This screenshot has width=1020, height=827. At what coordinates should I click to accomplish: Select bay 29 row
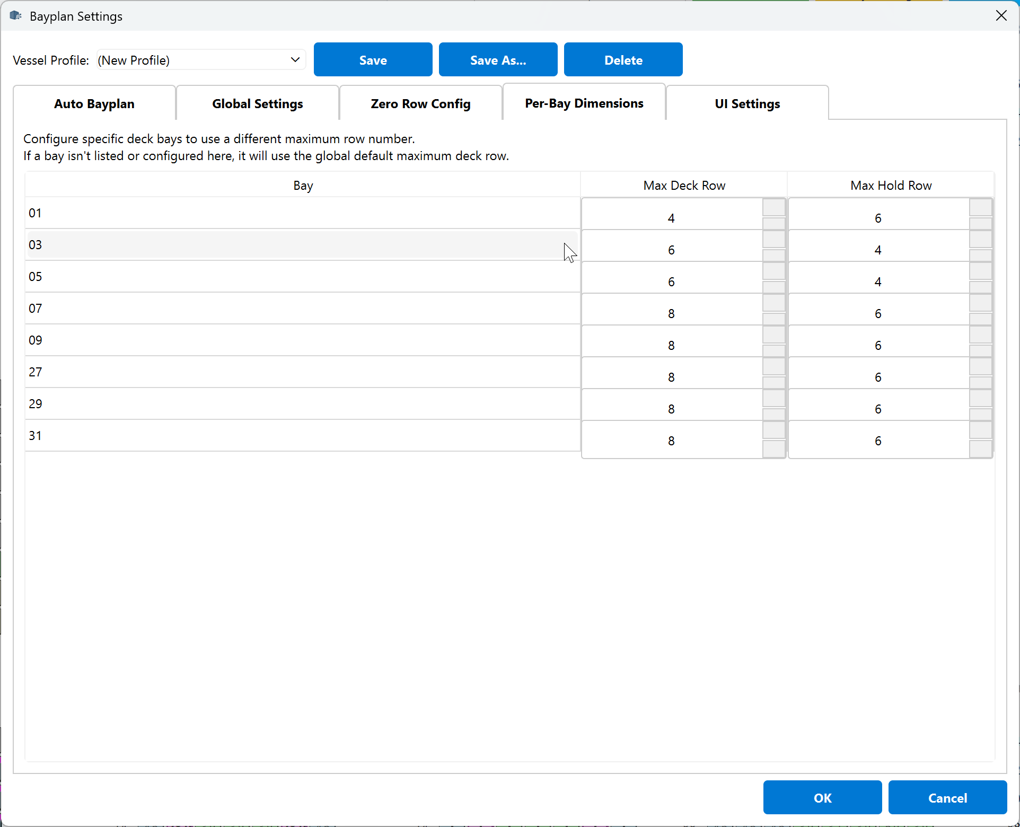click(x=302, y=404)
